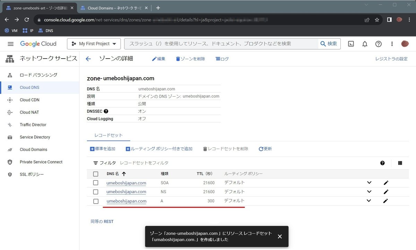This screenshot has width=416, height=250.
Task: Open the help question mark menu
Action: (379, 44)
